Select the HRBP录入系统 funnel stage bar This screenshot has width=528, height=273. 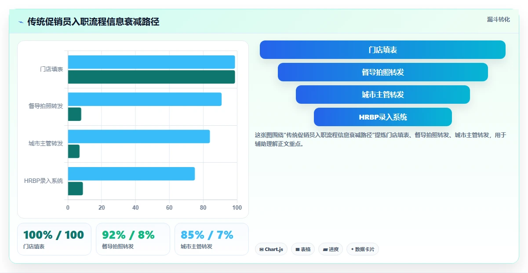382,117
